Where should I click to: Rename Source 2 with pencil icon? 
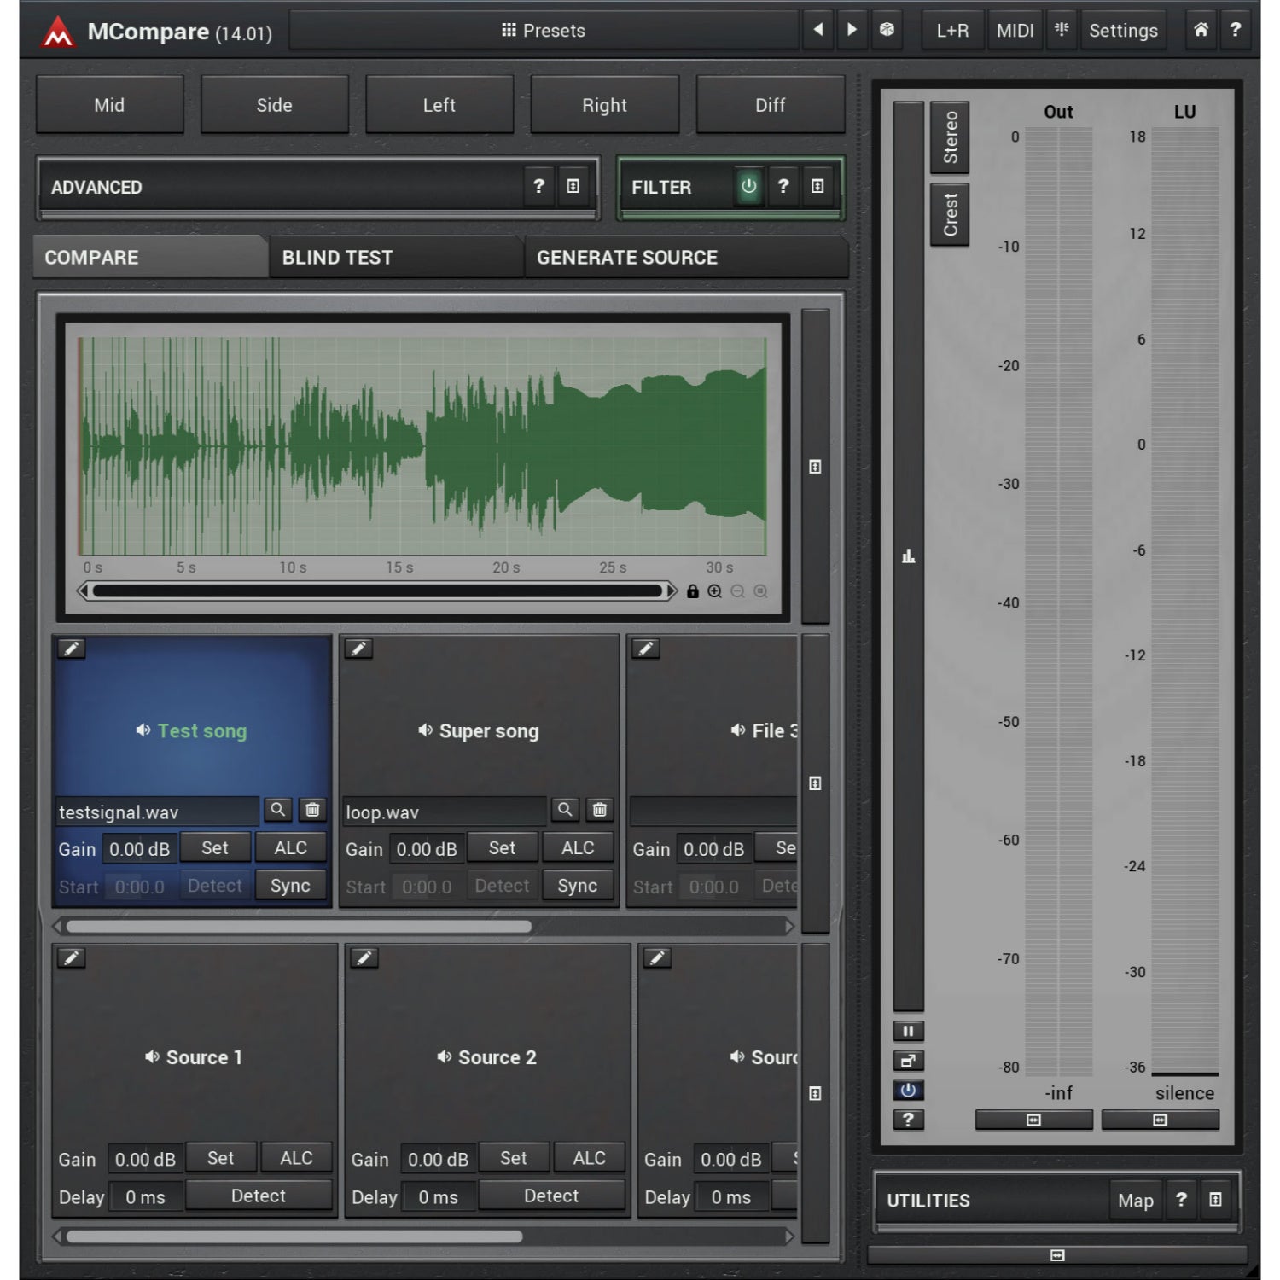[x=364, y=958]
